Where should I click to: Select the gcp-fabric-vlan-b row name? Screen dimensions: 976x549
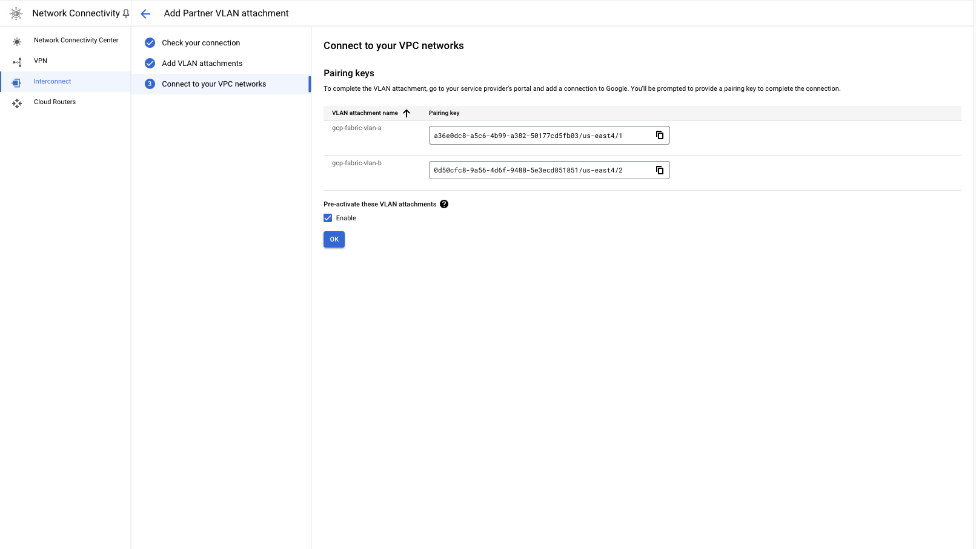(357, 163)
